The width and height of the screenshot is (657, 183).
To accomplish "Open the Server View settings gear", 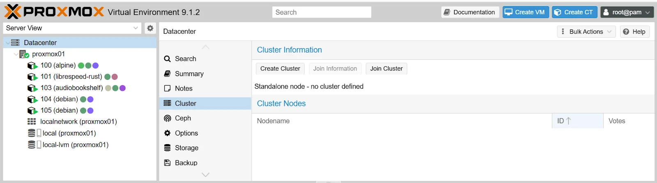I will click(150, 28).
